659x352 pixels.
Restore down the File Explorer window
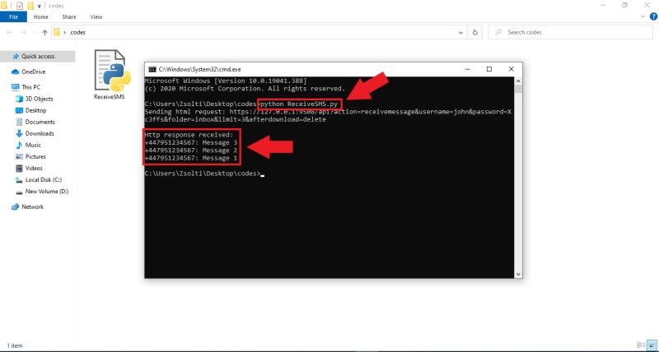(x=625, y=5)
